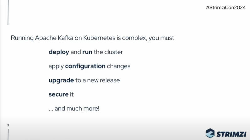Click the bold word deploy
Screen dimensions: 250x140
point(59,52)
